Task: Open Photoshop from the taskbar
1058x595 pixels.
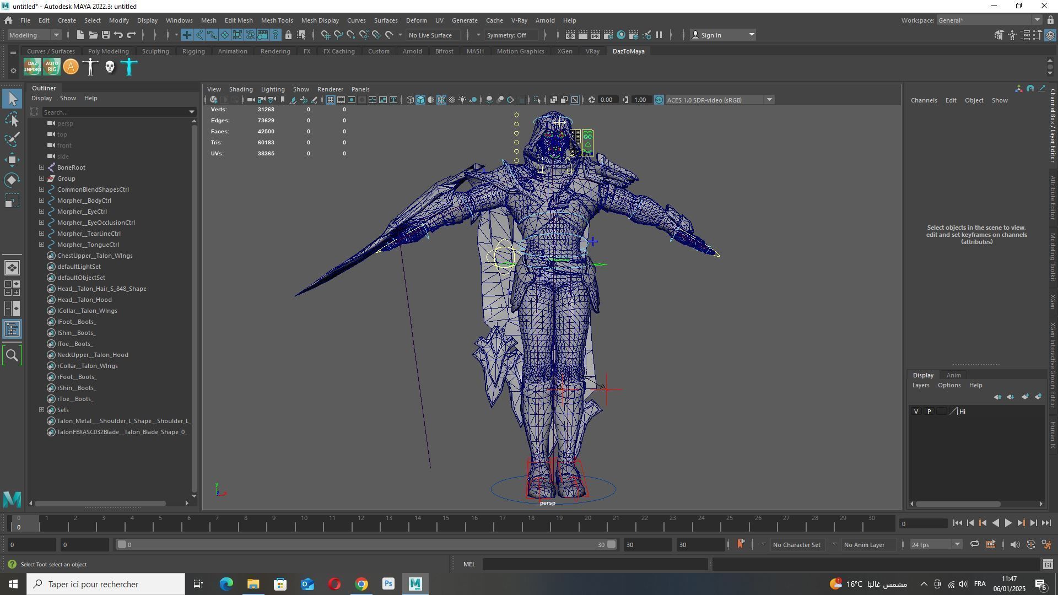Action: click(x=388, y=584)
